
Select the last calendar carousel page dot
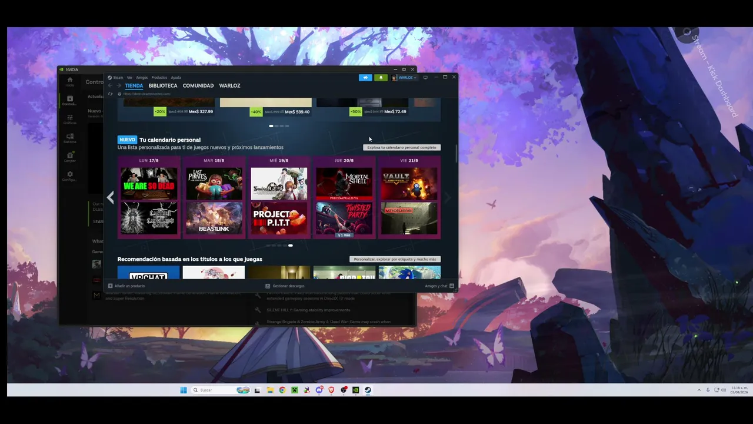pos(291,246)
